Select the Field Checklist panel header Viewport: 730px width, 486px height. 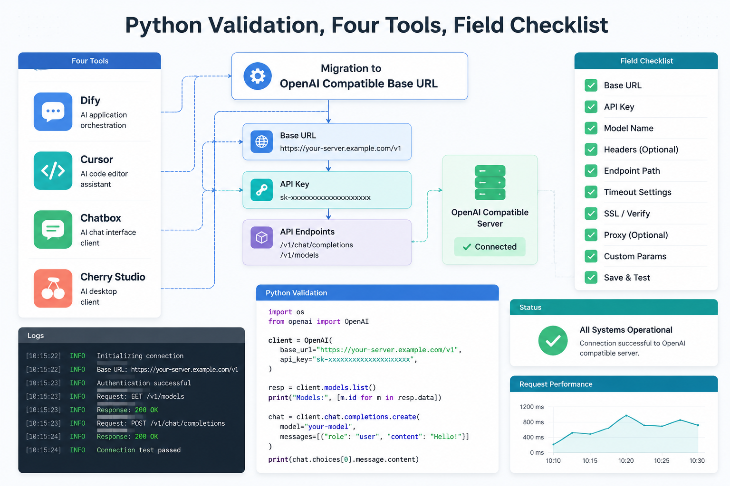pyautogui.click(x=646, y=61)
